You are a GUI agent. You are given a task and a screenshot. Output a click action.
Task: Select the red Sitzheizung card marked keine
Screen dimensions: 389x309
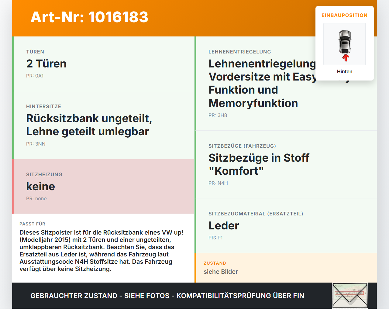pyautogui.click(x=103, y=186)
